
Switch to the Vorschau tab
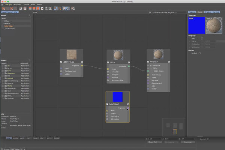(192, 12)
